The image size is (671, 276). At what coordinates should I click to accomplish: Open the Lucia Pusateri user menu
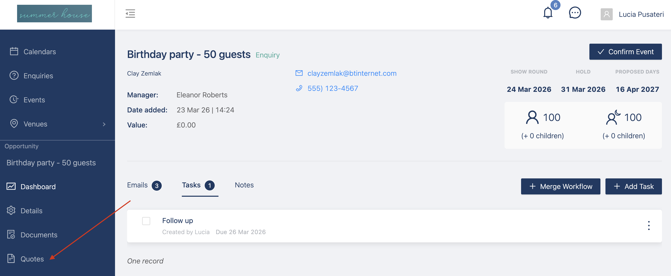click(641, 14)
